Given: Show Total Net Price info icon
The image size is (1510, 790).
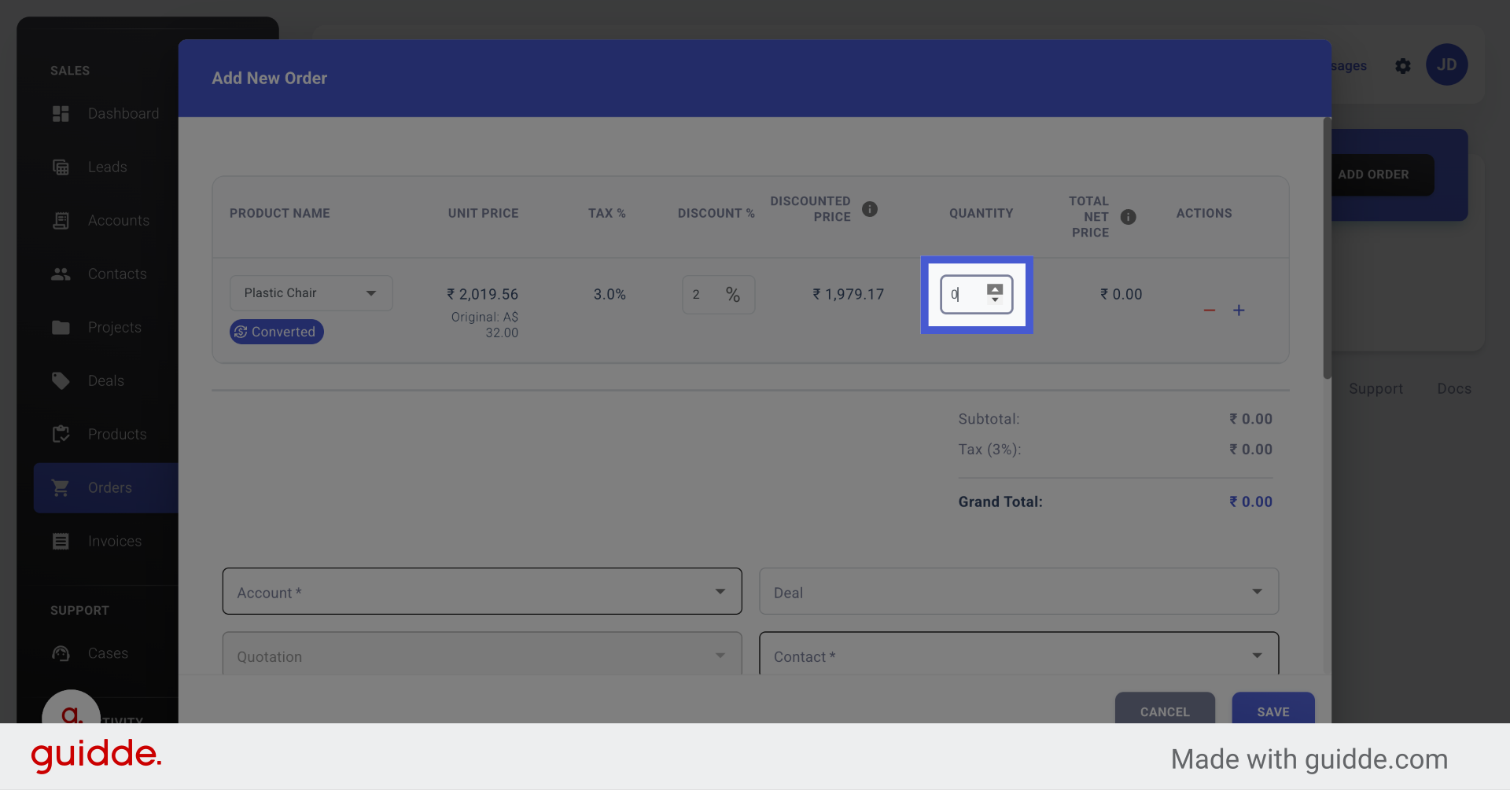Looking at the screenshot, I should (1128, 217).
